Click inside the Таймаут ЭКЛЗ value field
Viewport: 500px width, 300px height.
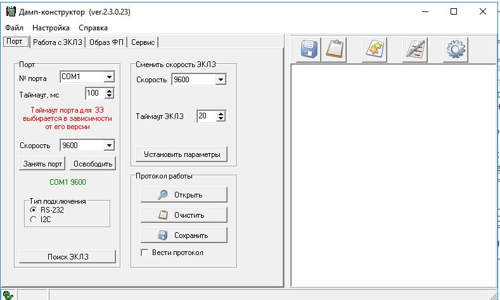pos(205,116)
